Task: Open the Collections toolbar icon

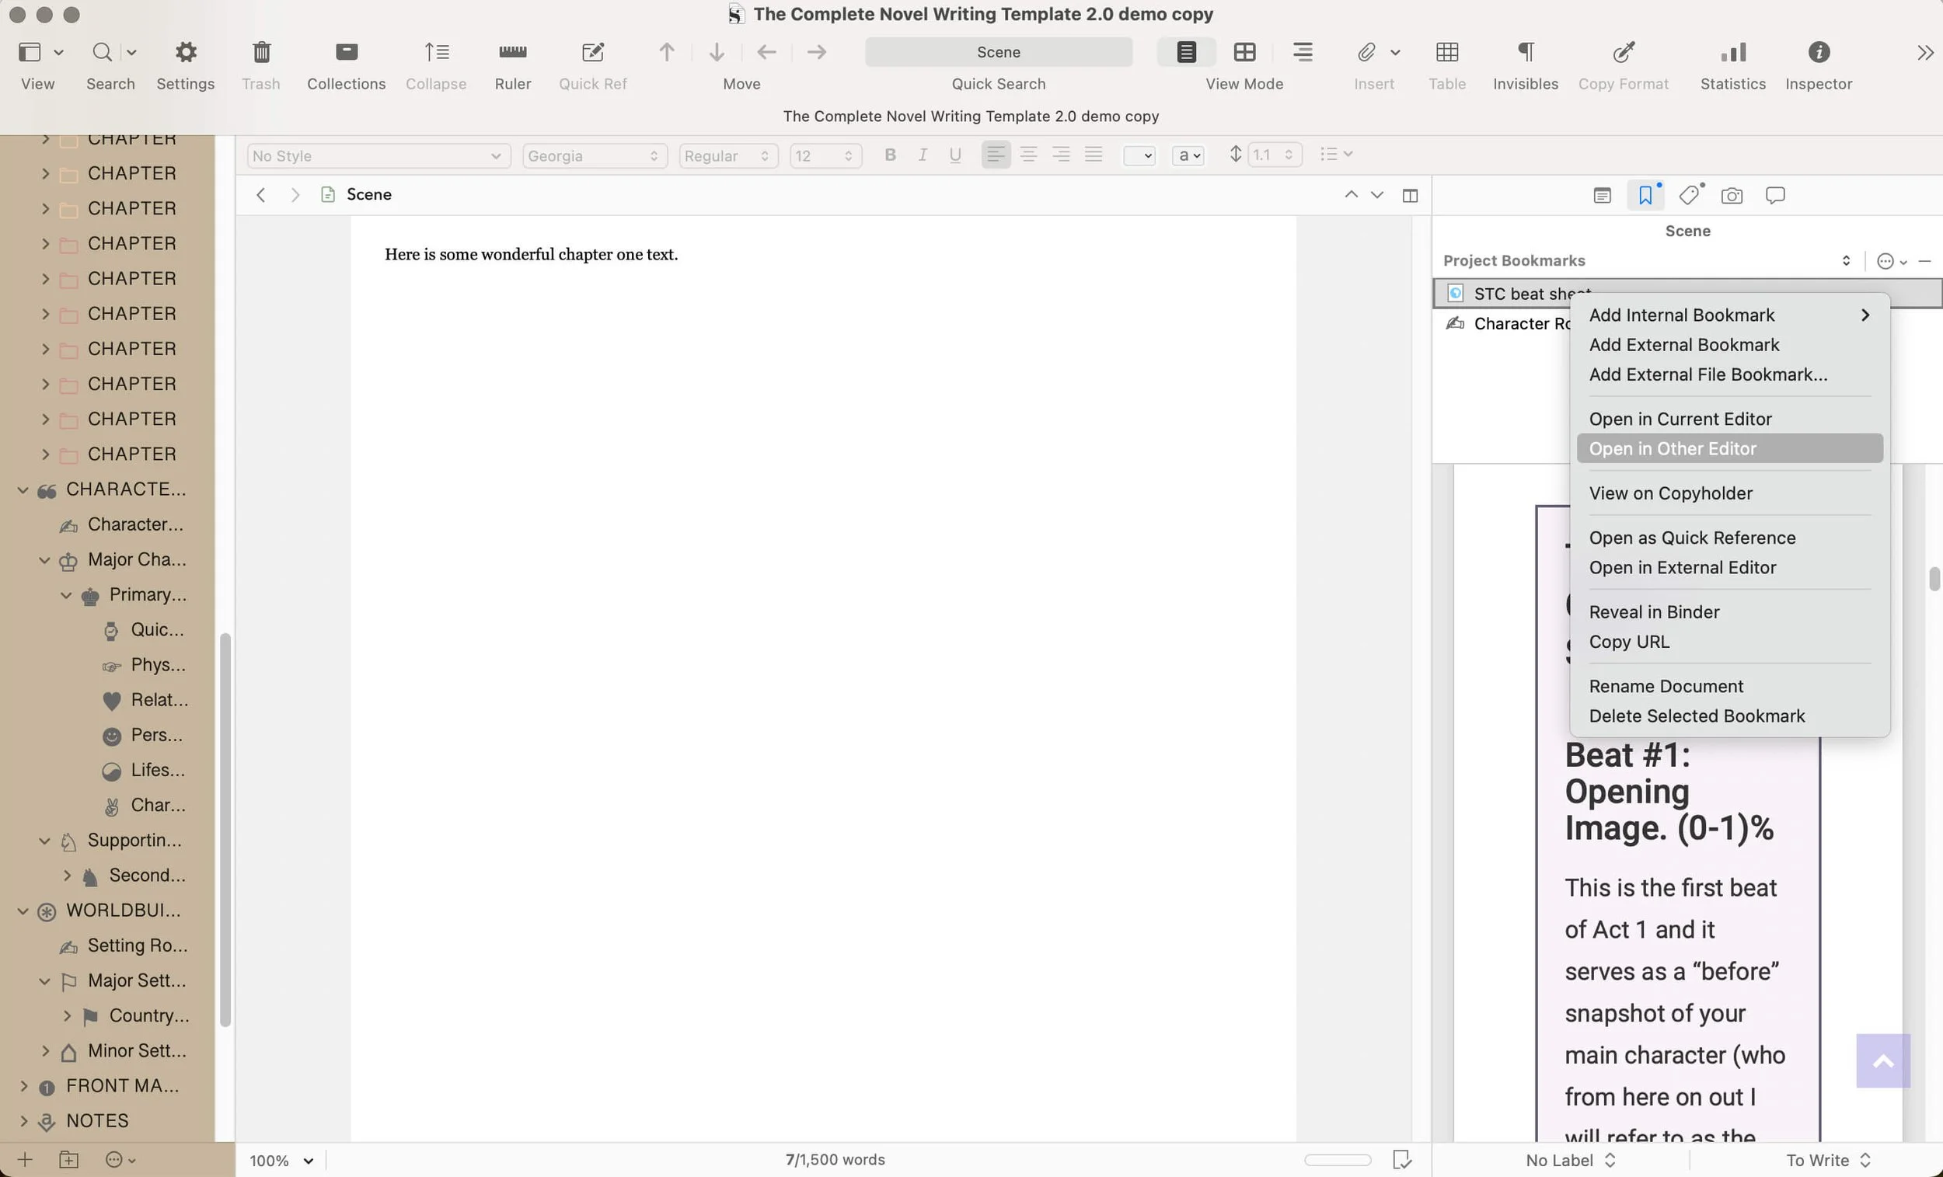Action: tap(346, 53)
